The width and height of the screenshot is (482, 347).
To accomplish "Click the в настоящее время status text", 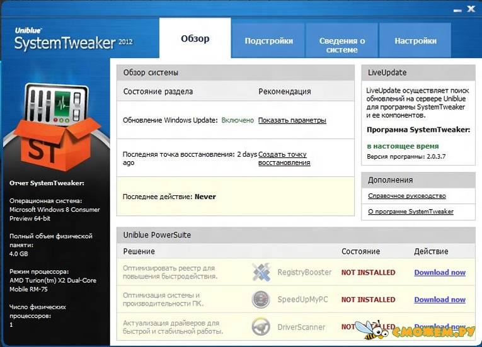I will coord(403,146).
